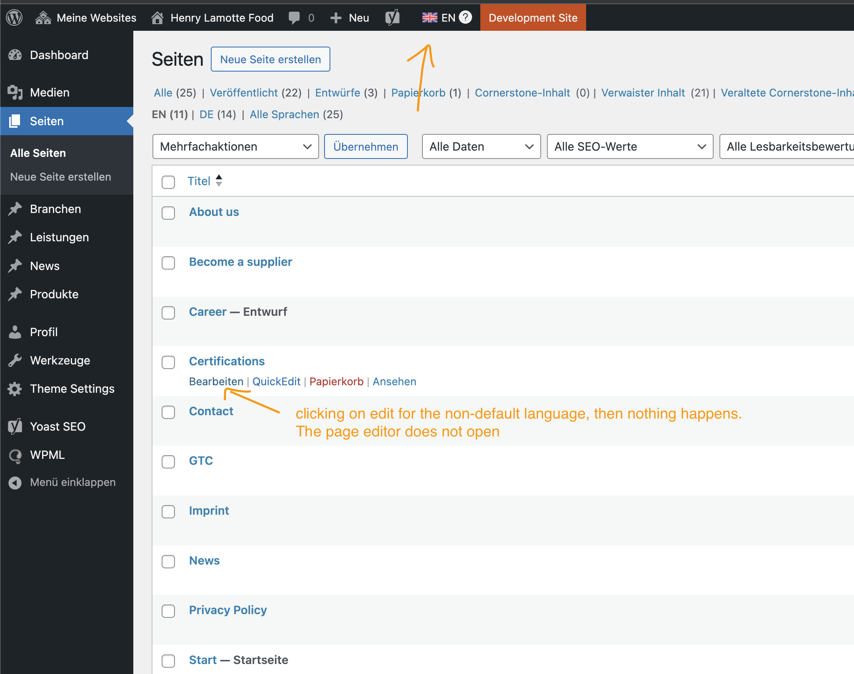Click the UK flag language icon

(x=429, y=17)
